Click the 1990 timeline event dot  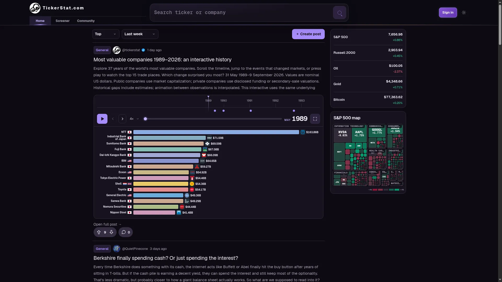point(224,111)
